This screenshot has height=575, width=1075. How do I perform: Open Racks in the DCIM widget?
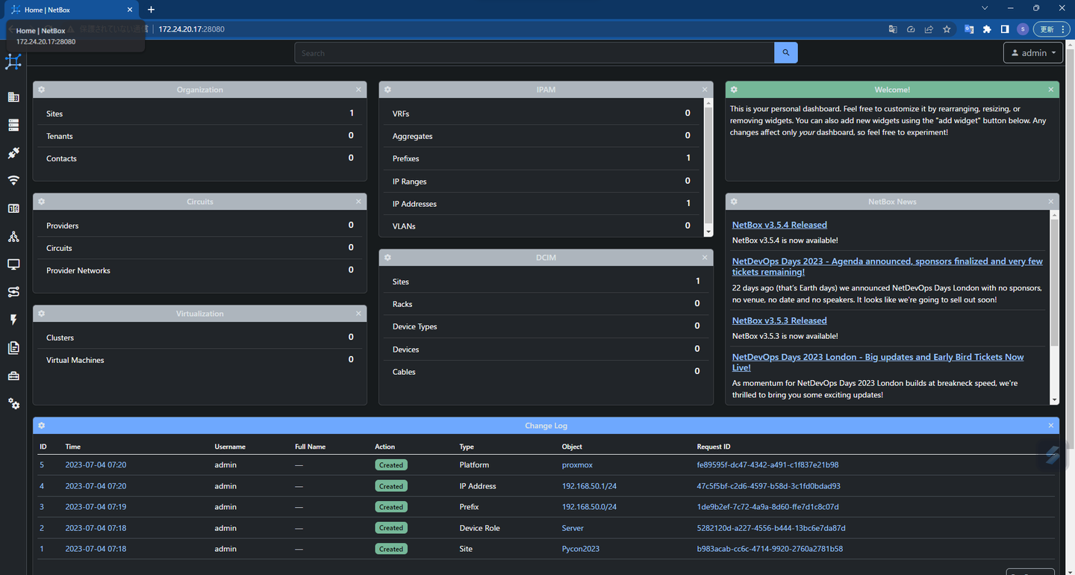pyautogui.click(x=402, y=304)
